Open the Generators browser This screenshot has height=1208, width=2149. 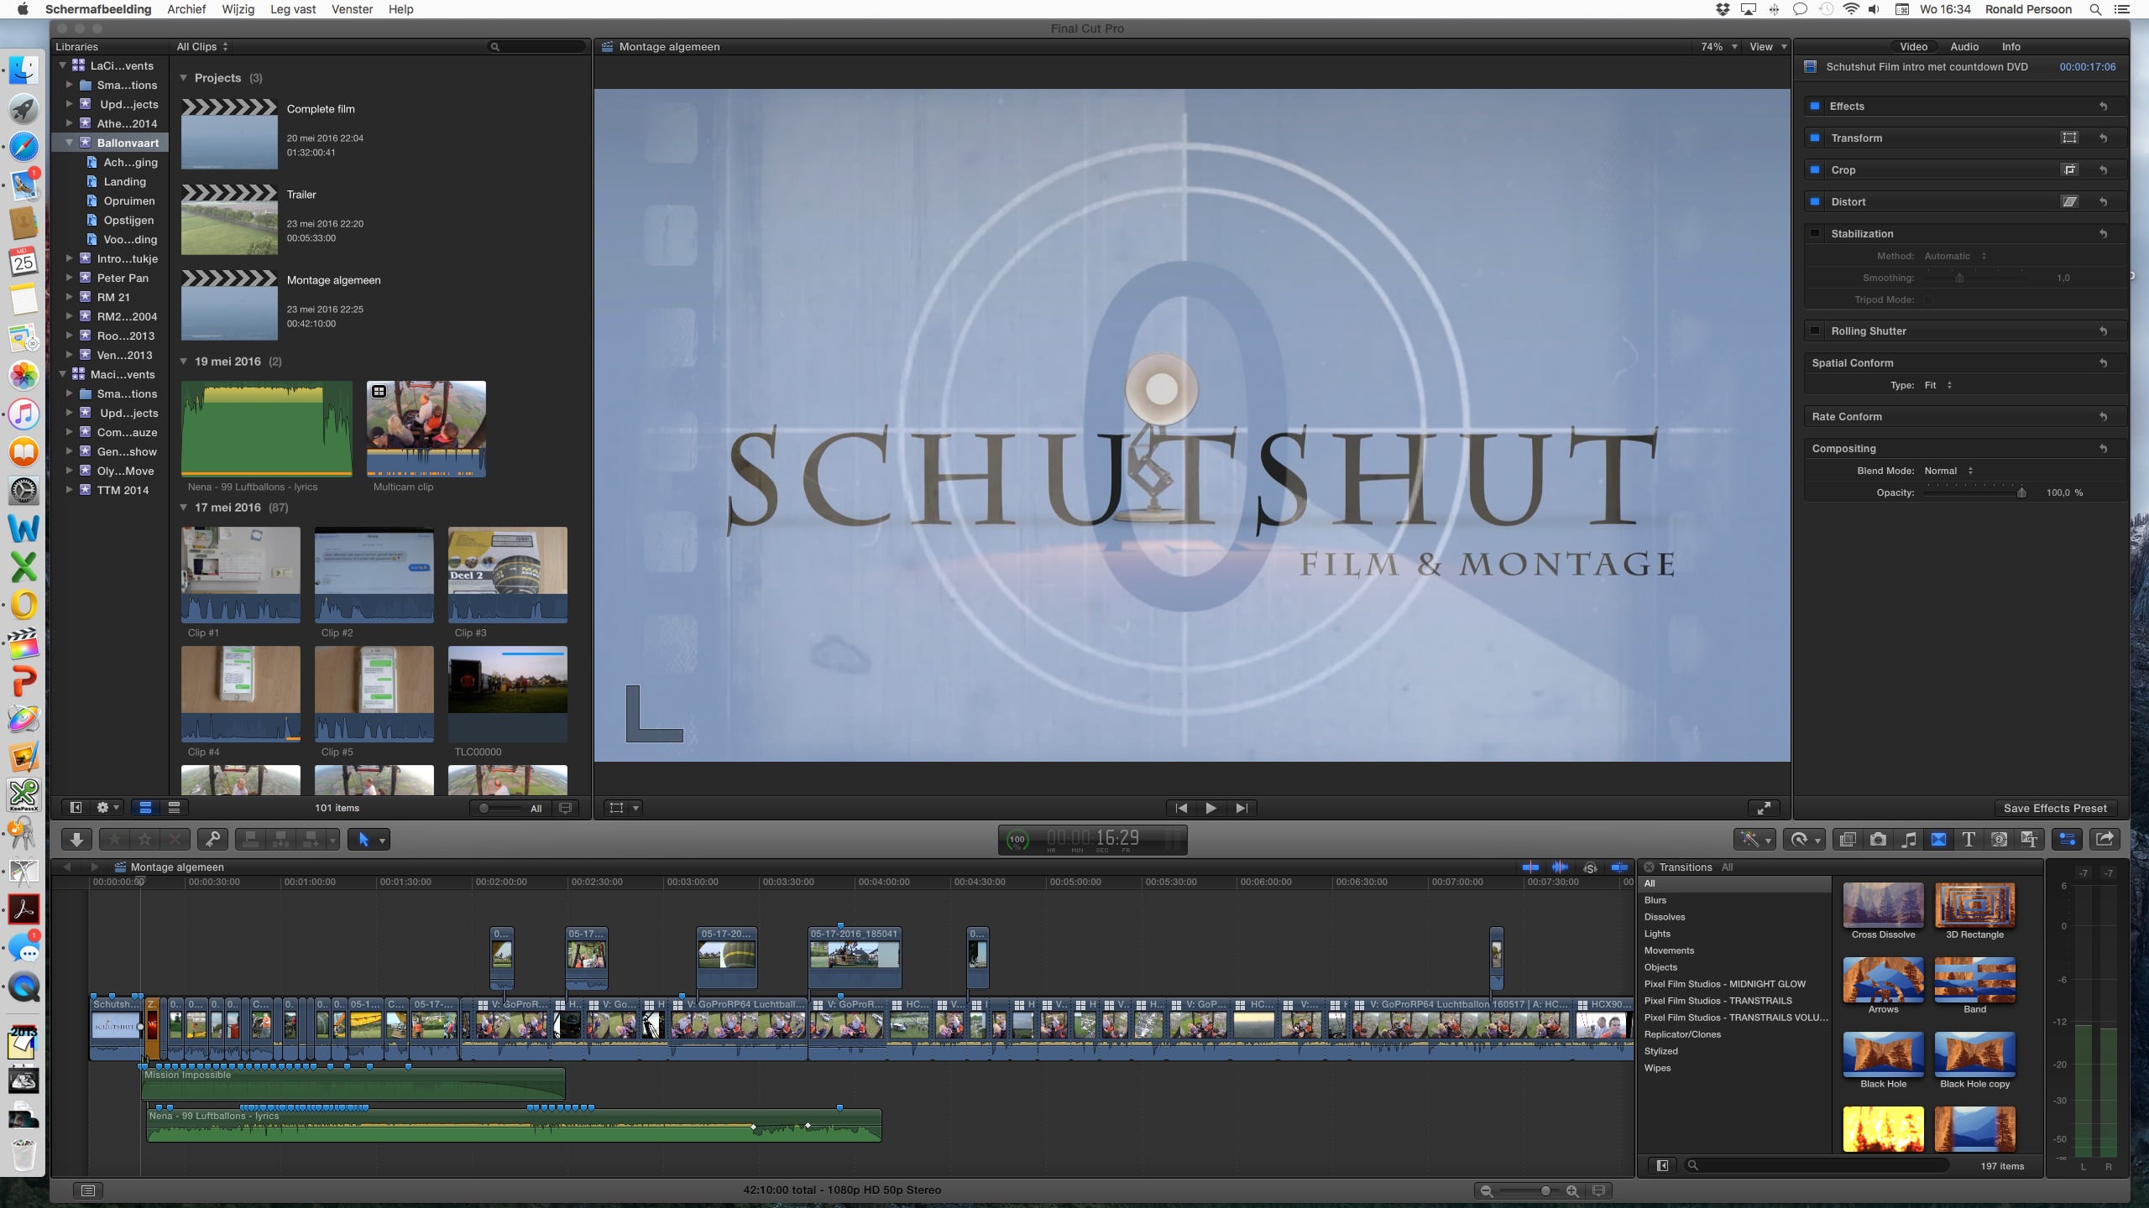pos(1999,839)
